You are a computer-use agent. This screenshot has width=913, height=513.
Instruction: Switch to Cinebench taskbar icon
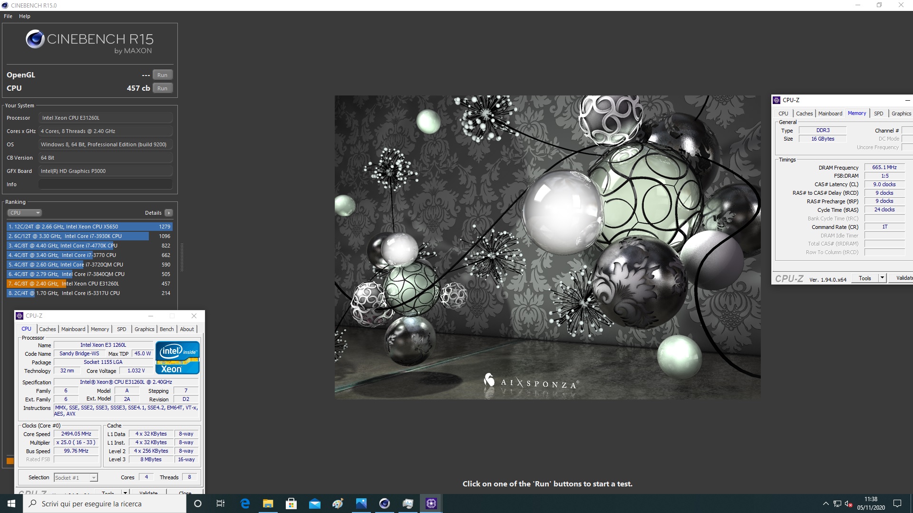(385, 503)
